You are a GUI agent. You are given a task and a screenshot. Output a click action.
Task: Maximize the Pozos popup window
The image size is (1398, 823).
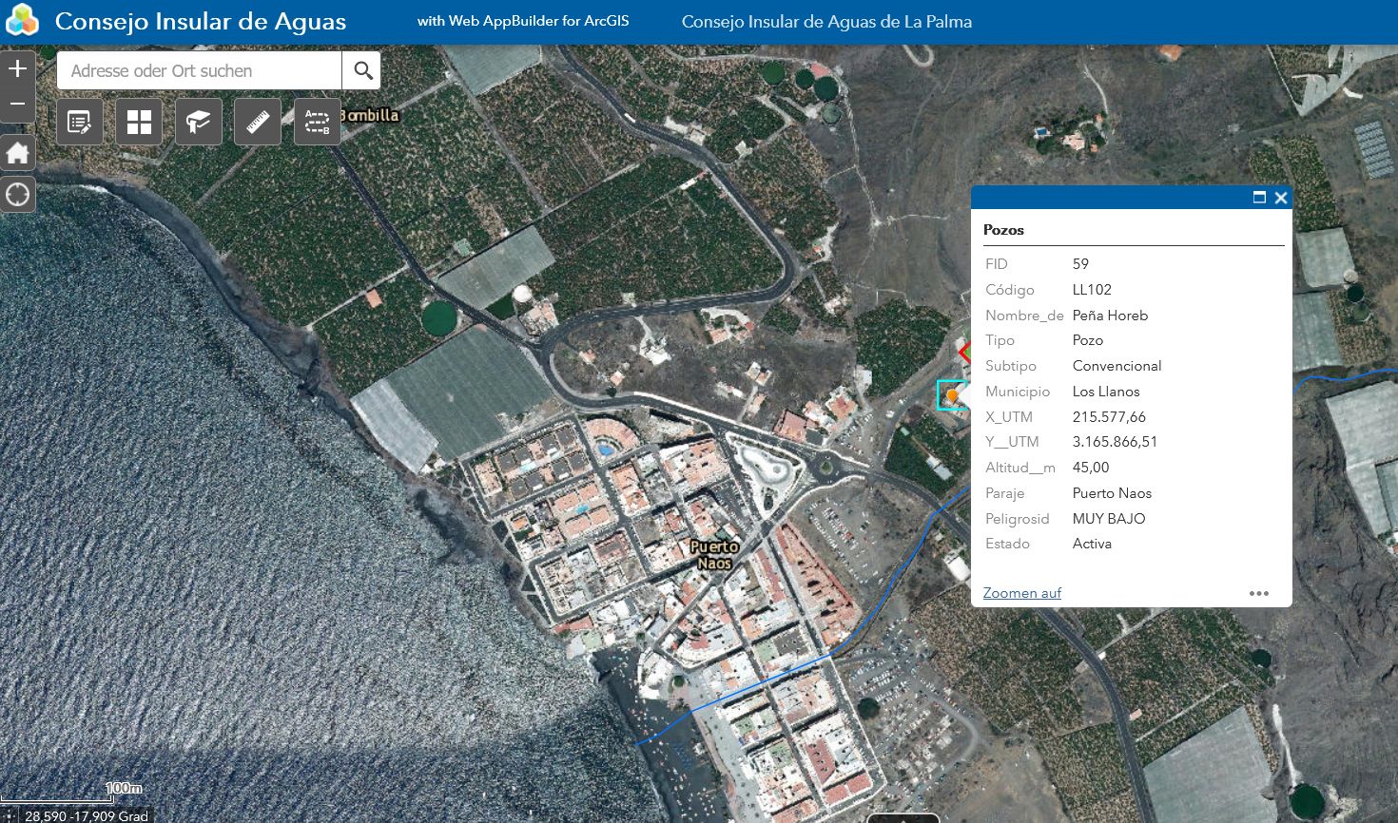1259,198
